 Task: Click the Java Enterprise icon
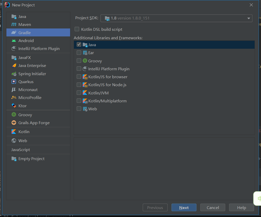click(14, 65)
